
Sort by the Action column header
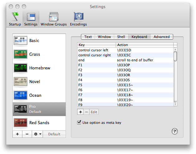point(145,45)
